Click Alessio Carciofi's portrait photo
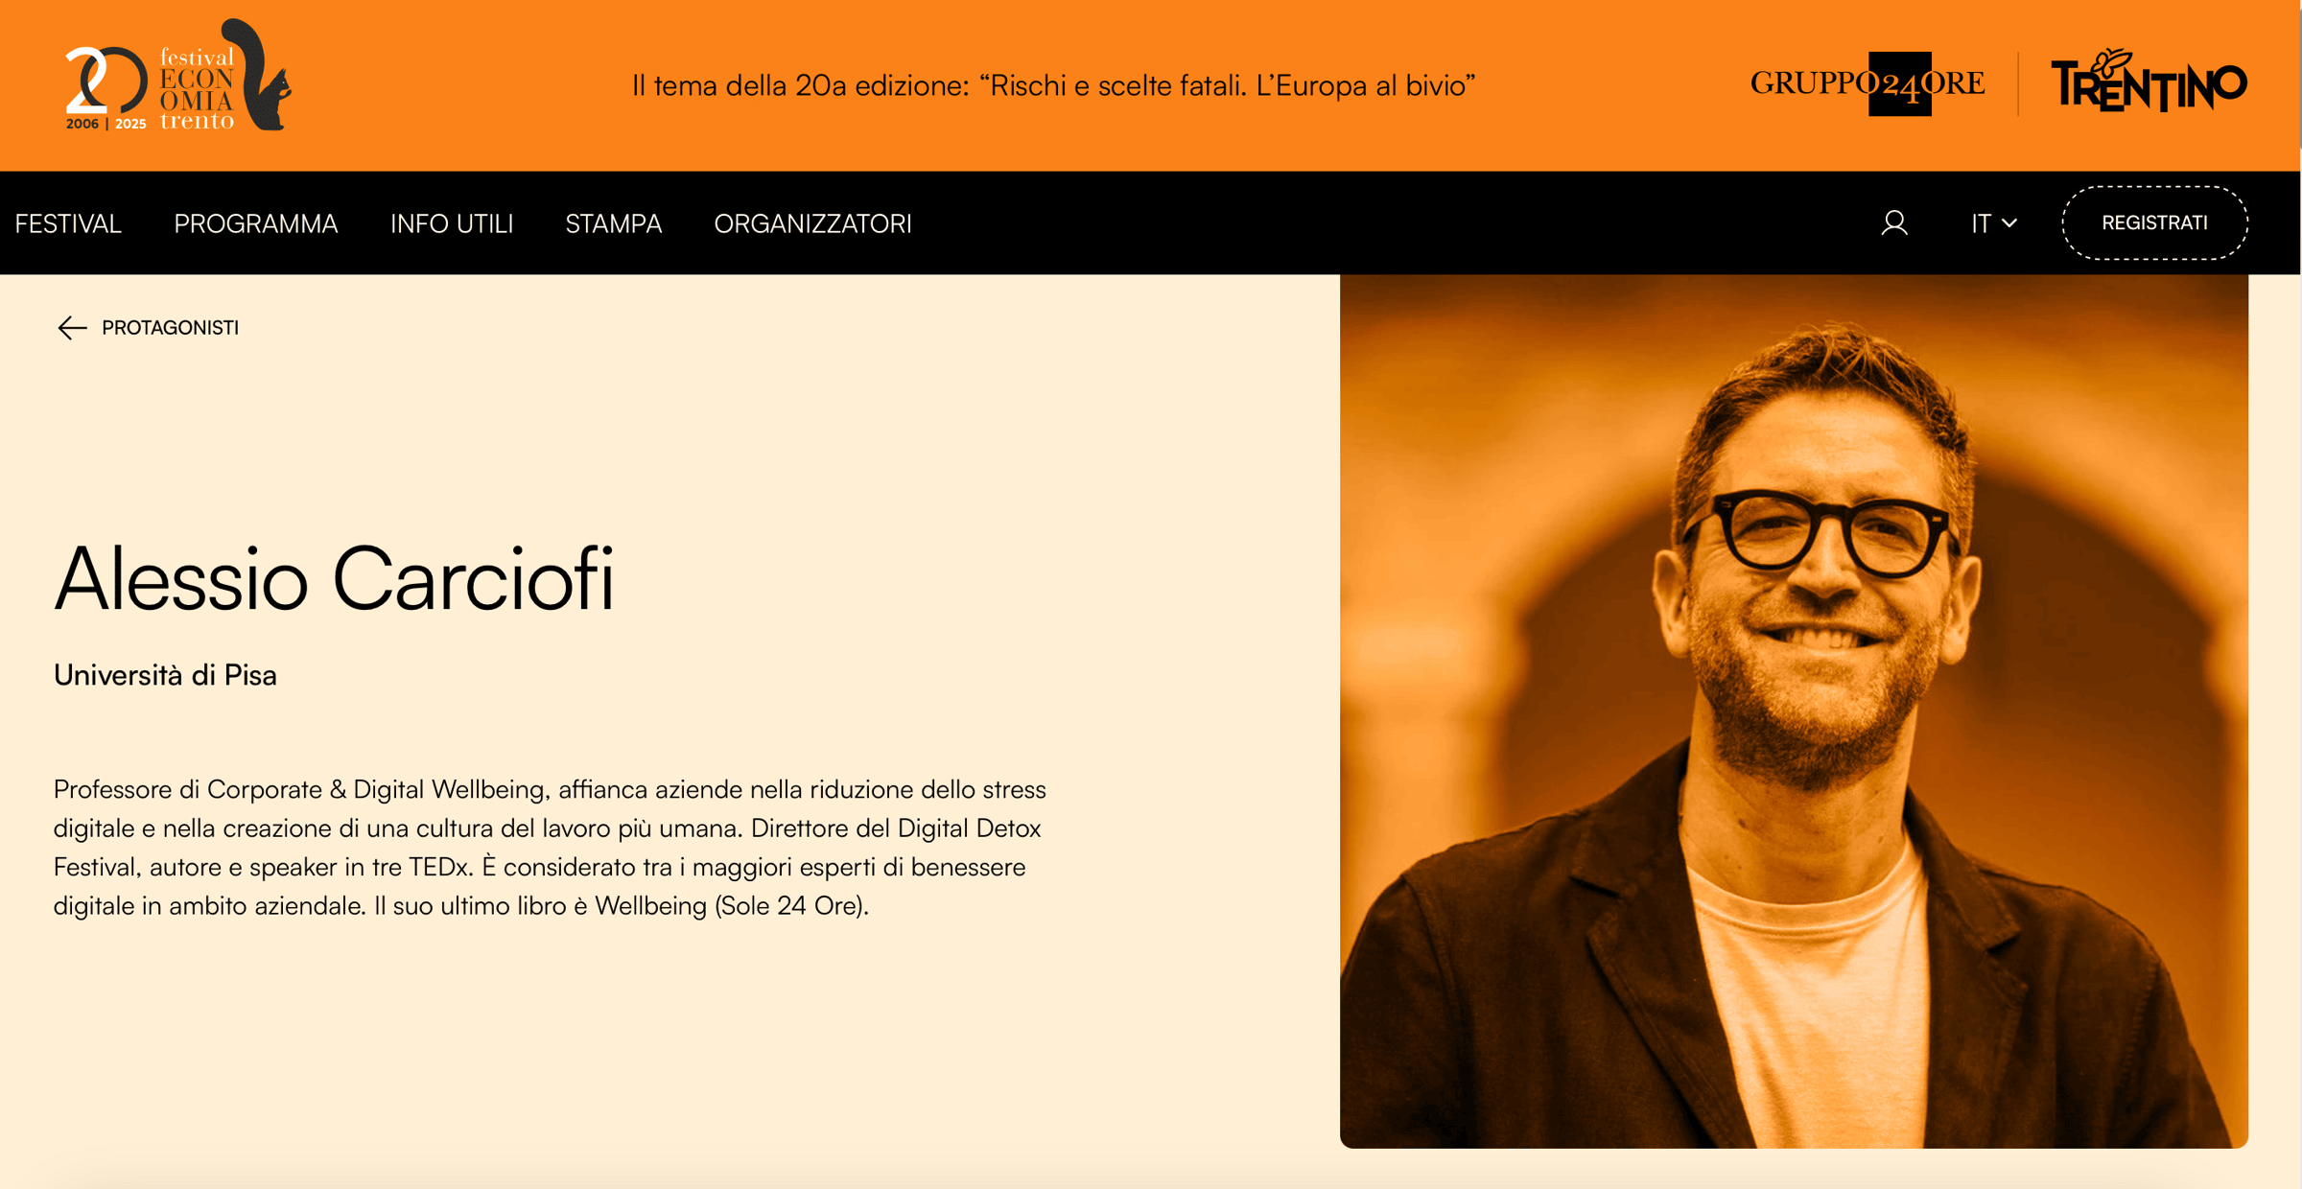 point(1794,711)
